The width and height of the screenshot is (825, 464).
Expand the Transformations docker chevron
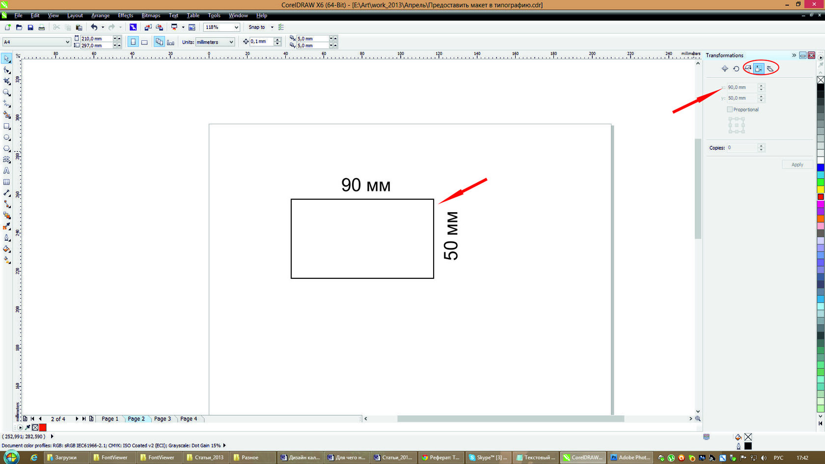click(794, 55)
